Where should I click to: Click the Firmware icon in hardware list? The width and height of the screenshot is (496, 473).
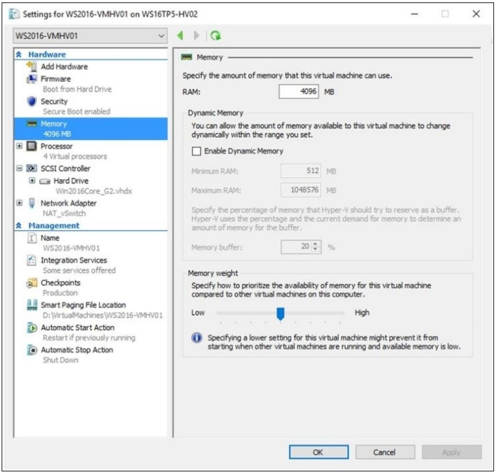tap(32, 79)
